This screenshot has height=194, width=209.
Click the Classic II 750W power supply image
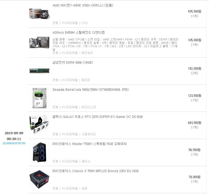[39, 179]
